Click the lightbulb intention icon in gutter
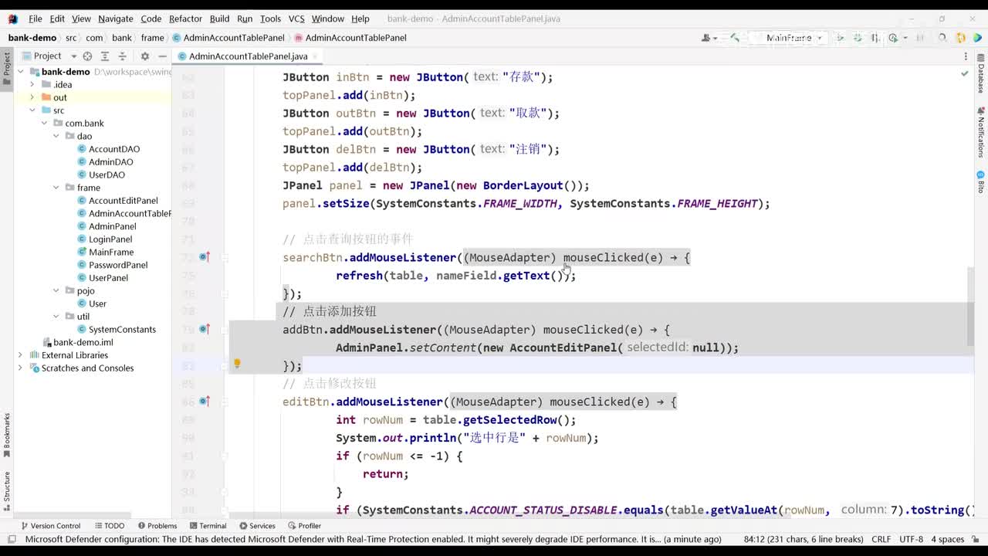This screenshot has height=556, width=988. coord(237,363)
